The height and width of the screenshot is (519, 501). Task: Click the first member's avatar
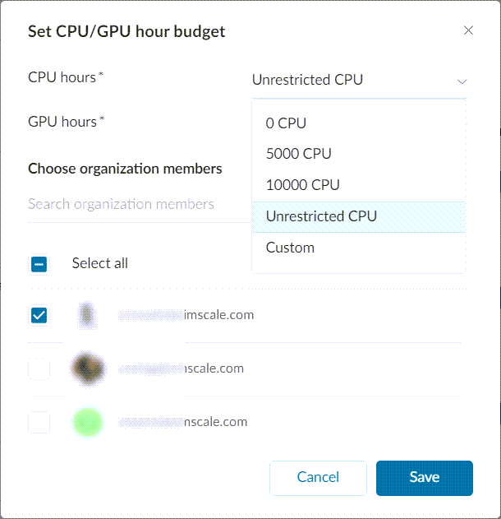pos(89,315)
